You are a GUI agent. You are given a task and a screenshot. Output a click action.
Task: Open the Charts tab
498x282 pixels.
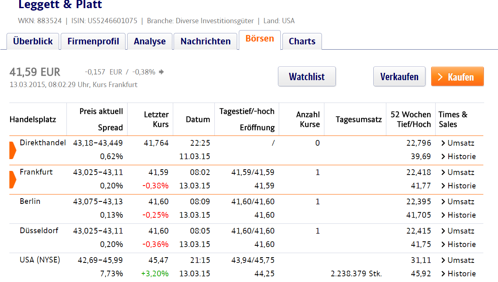pyautogui.click(x=302, y=41)
